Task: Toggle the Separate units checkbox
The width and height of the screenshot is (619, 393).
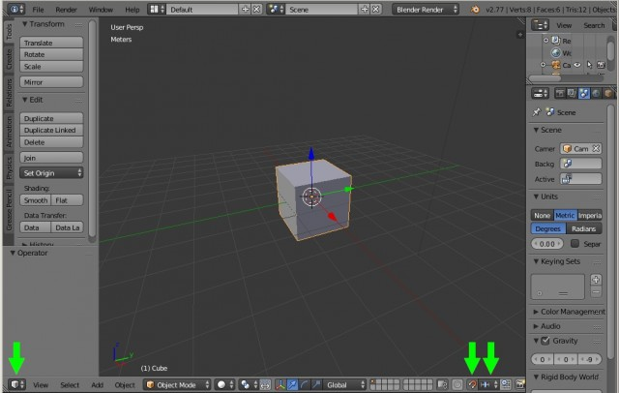Action: click(575, 244)
